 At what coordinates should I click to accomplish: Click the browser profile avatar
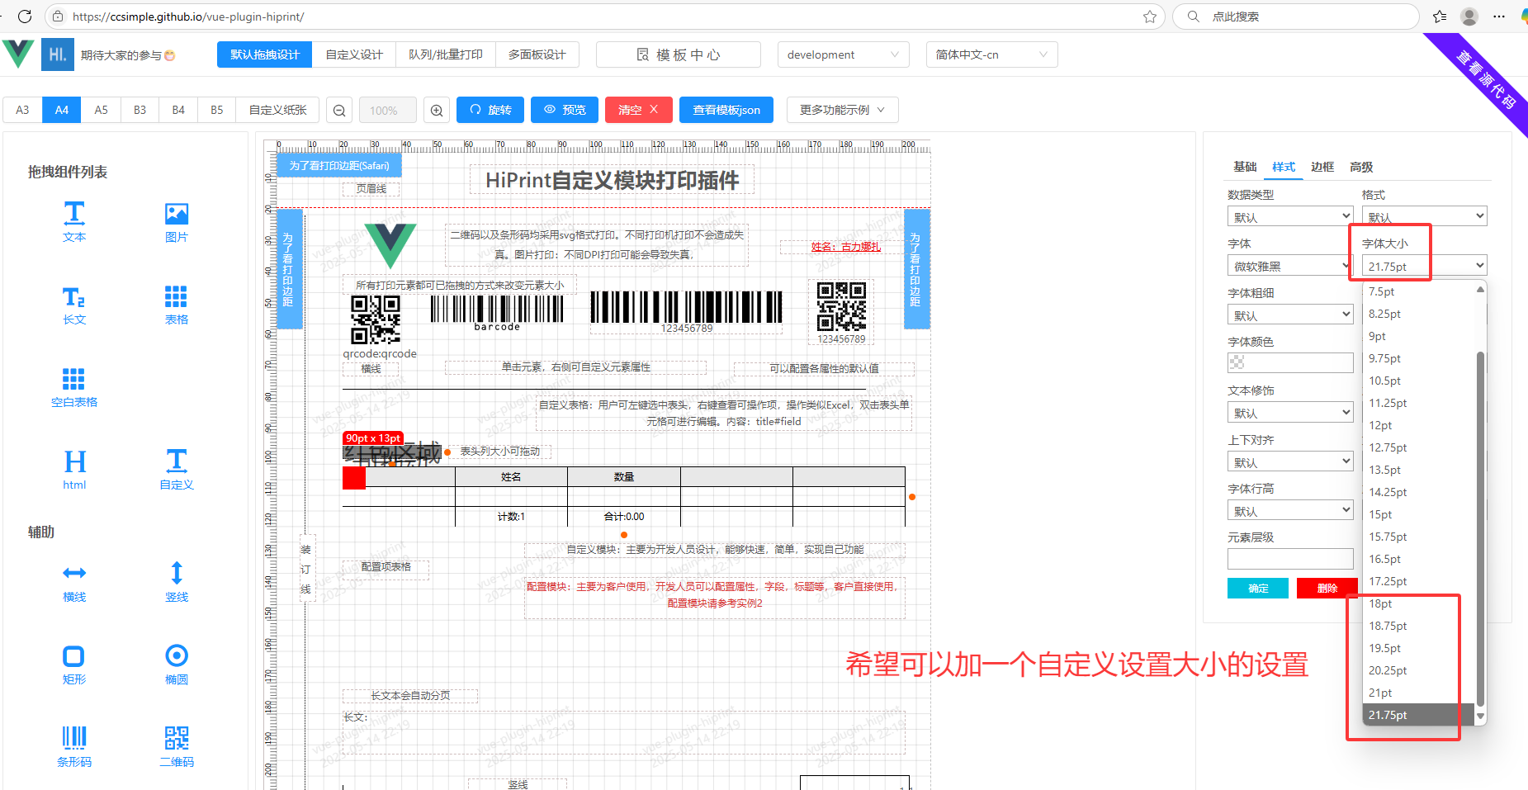click(x=1469, y=17)
